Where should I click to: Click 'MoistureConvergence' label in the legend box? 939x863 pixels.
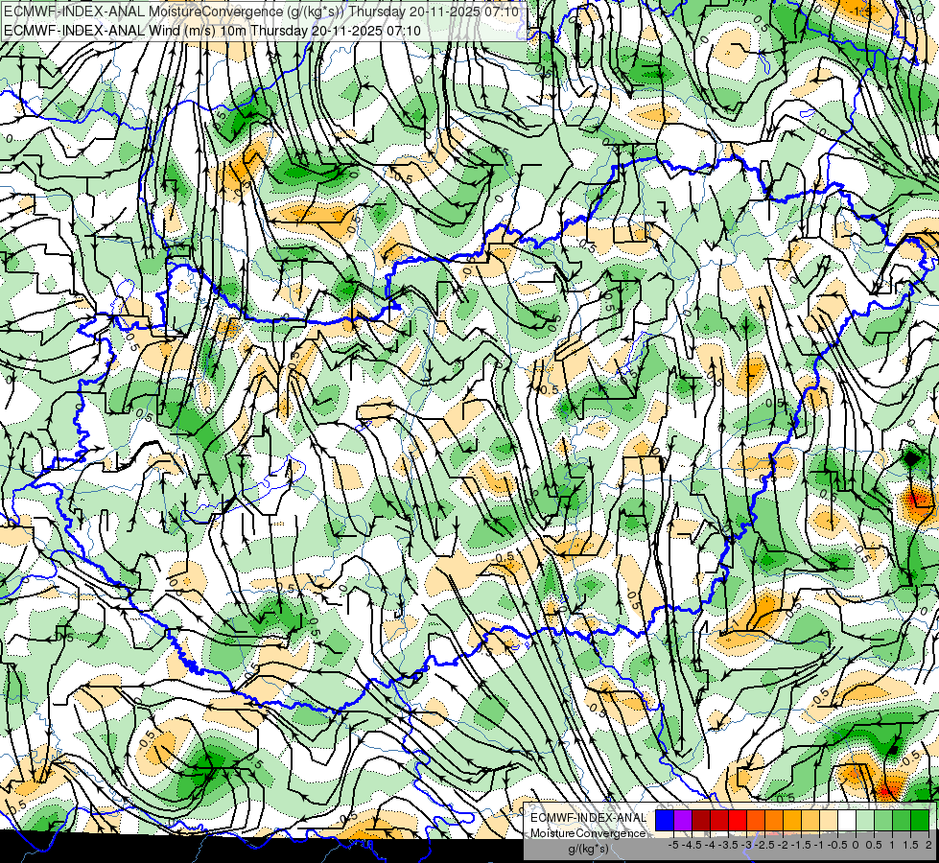(x=588, y=833)
